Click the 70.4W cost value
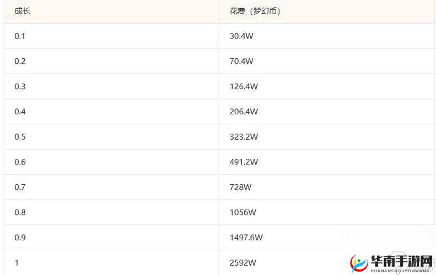 [x=241, y=62]
